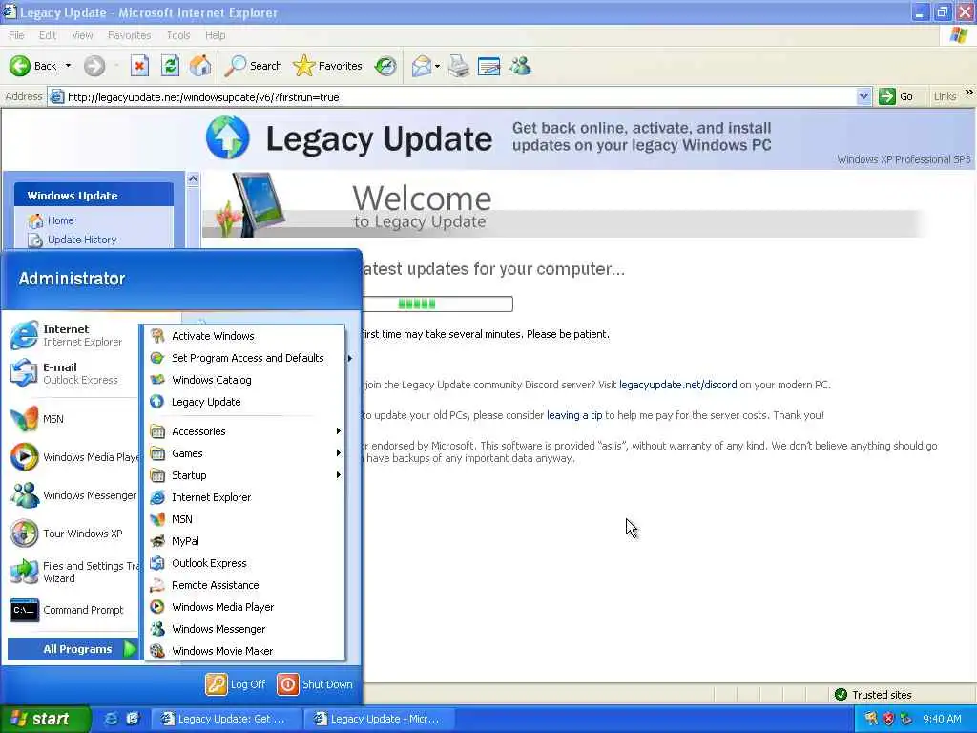Switch to the Legacy Update - Micr taskbar button
Screen dimensions: 977x733
click(379, 719)
